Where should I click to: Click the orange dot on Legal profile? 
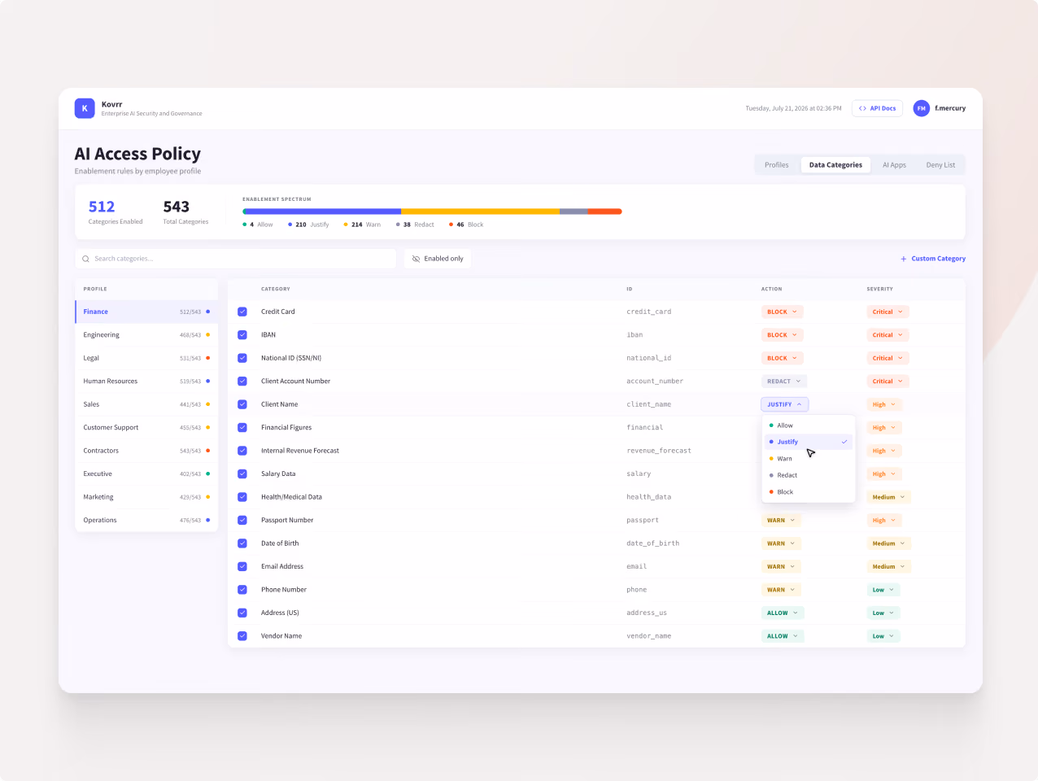[207, 358]
